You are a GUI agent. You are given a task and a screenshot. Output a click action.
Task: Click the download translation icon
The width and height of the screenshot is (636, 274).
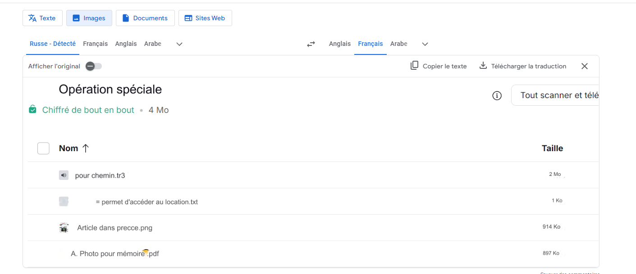[x=483, y=66]
